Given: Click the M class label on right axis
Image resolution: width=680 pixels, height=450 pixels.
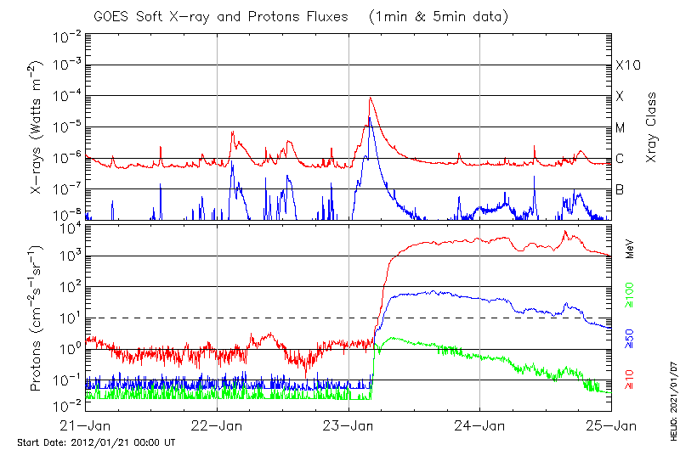Looking at the screenshot, I should coord(620,128).
